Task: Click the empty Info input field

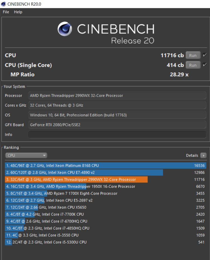Action: tap(117, 134)
